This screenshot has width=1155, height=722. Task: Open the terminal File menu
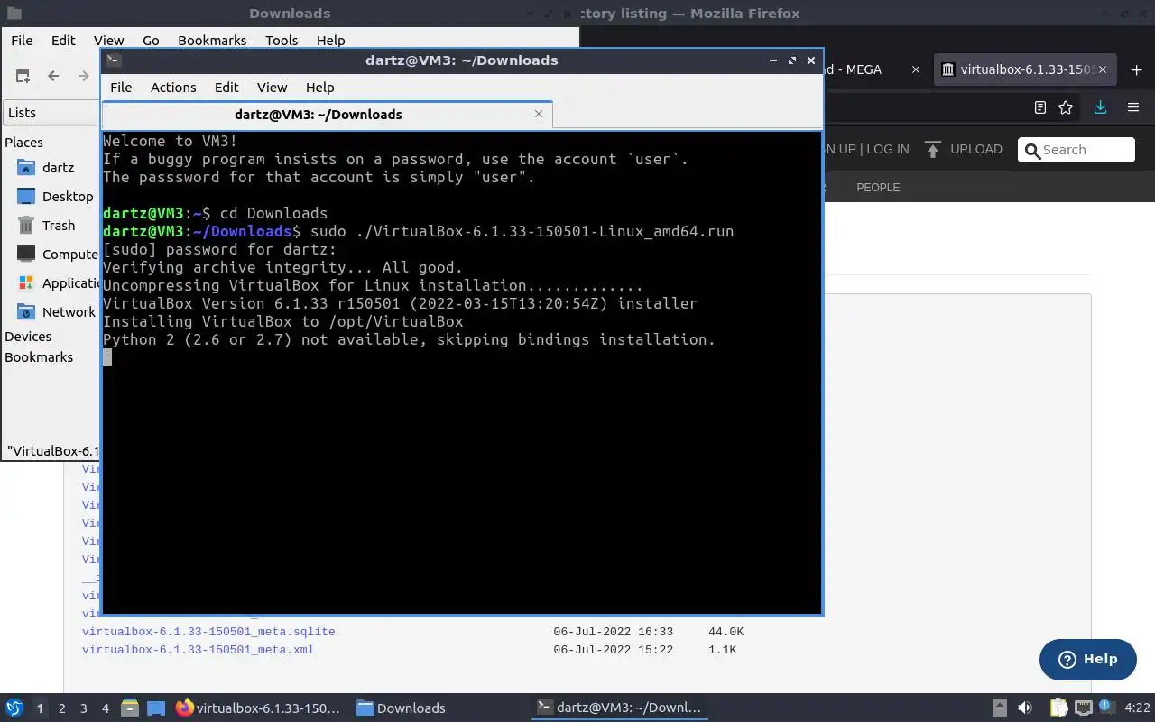pos(121,88)
